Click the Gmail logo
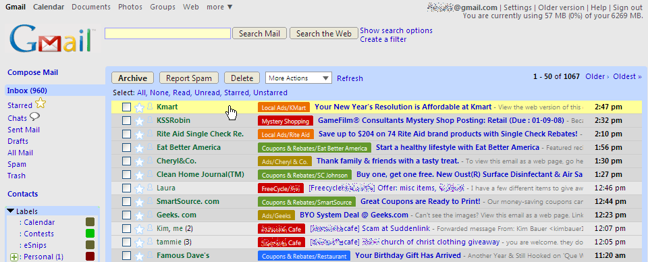The width and height of the screenshot is (648, 262). [x=53, y=39]
